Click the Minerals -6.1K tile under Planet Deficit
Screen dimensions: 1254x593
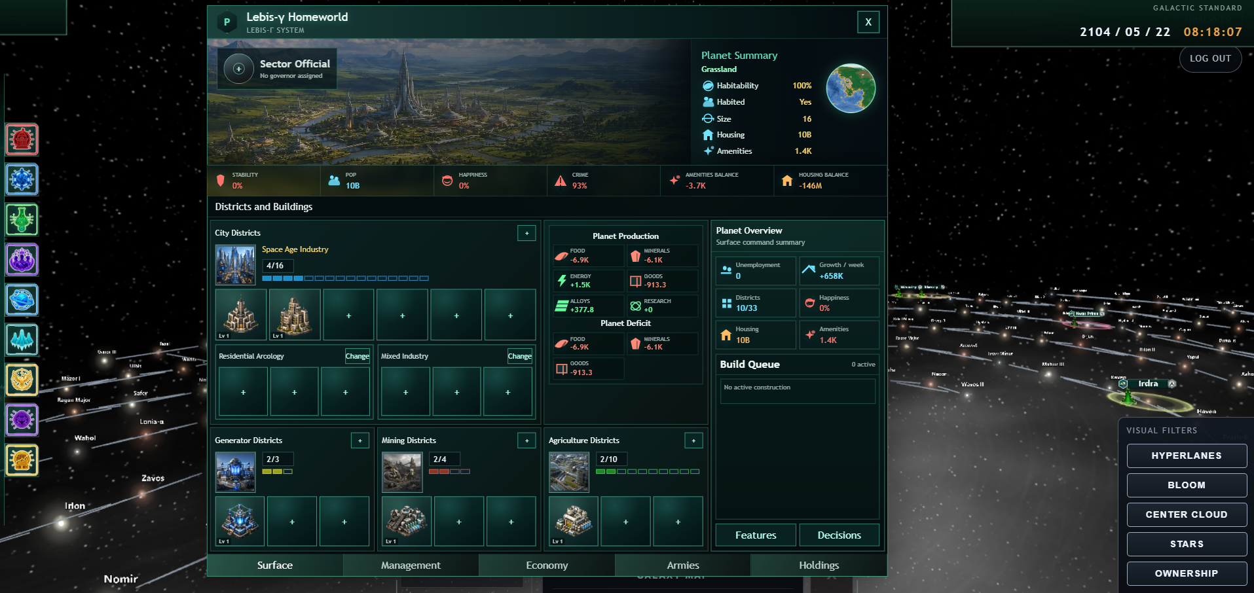tap(662, 343)
